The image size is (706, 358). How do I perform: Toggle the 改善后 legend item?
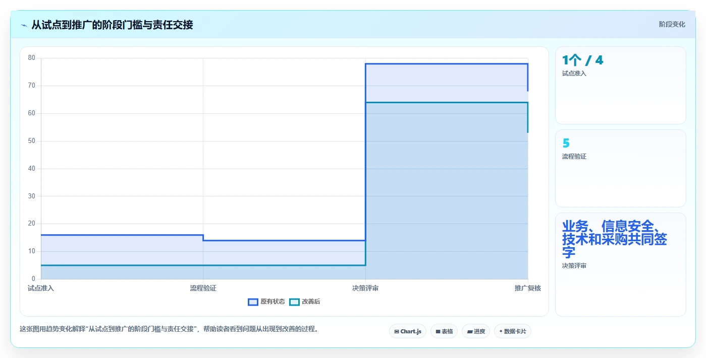click(305, 302)
